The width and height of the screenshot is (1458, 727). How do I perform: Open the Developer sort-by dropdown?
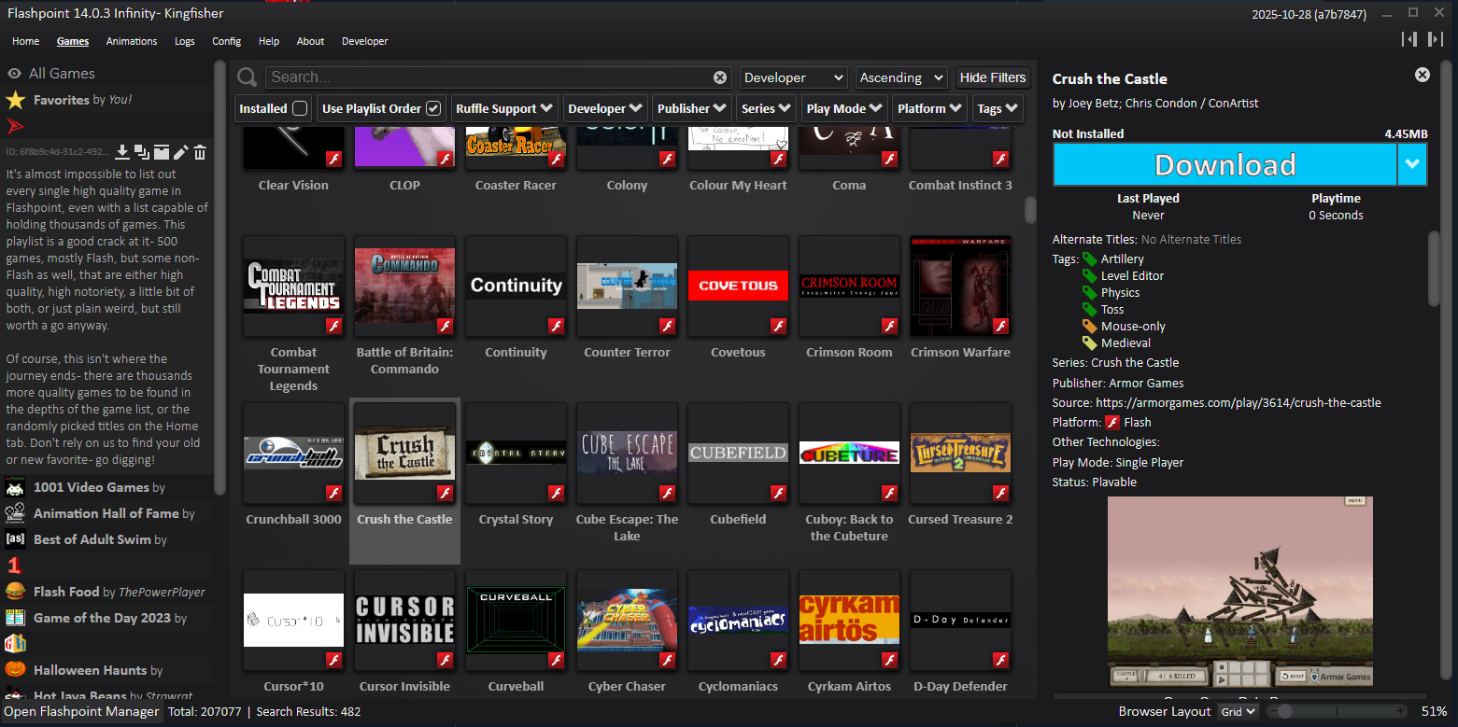coord(794,77)
